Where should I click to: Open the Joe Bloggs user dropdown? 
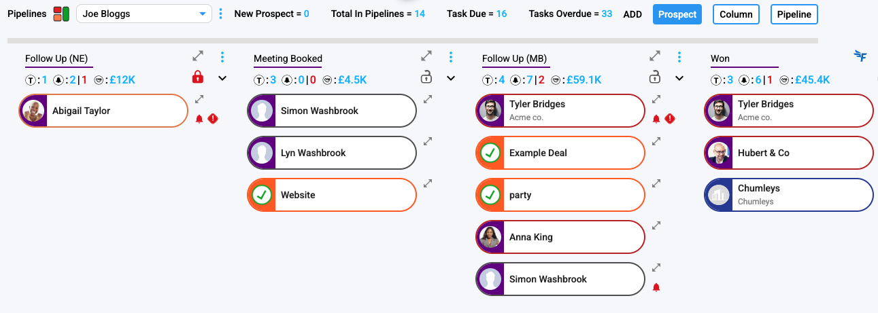[x=144, y=14]
